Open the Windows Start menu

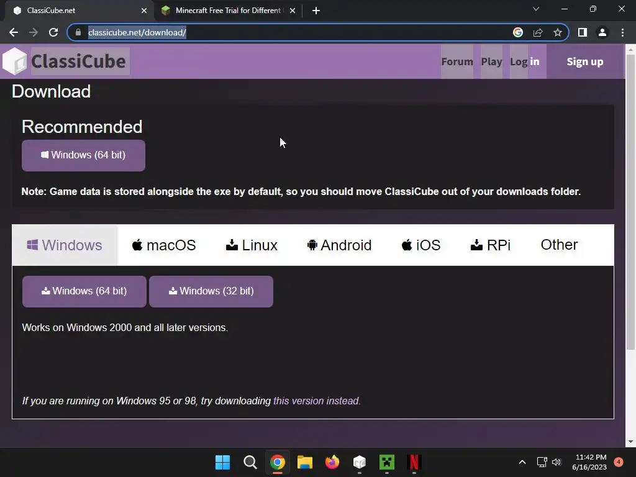tap(222, 462)
